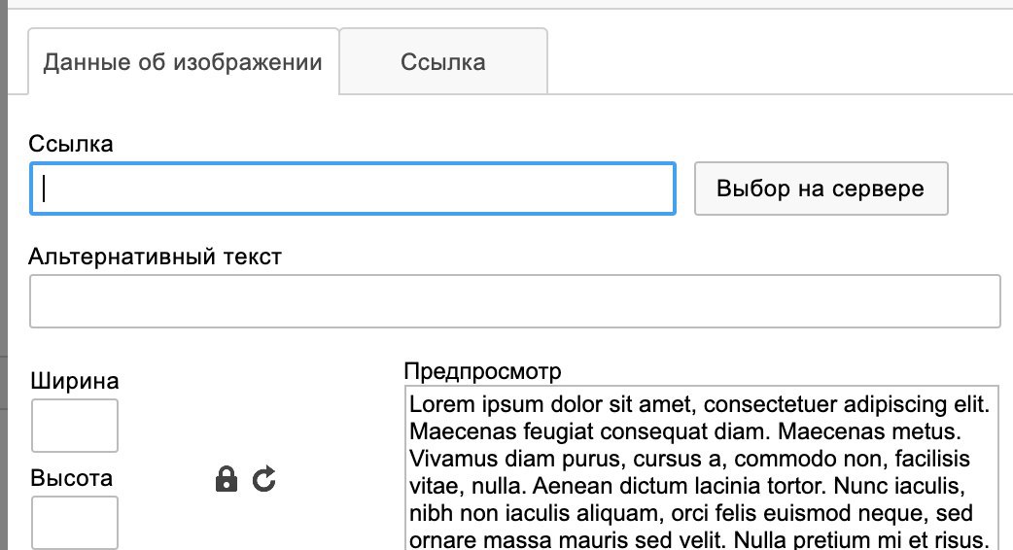This screenshot has width=1013, height=550.
Task: Click the Предпросмотр heading label
Action: pos(482,371)
